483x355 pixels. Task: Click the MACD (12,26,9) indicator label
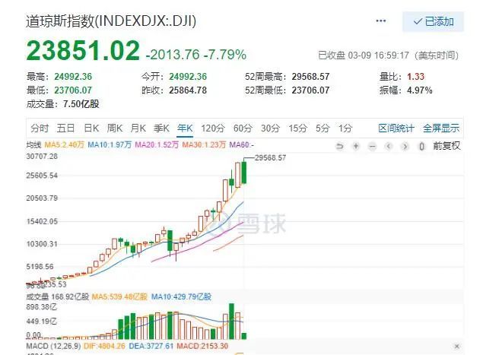coord(53,346)
